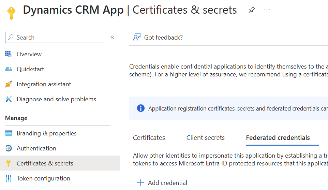Open the Overview page

pyautogui.click(x=29, y=54)
